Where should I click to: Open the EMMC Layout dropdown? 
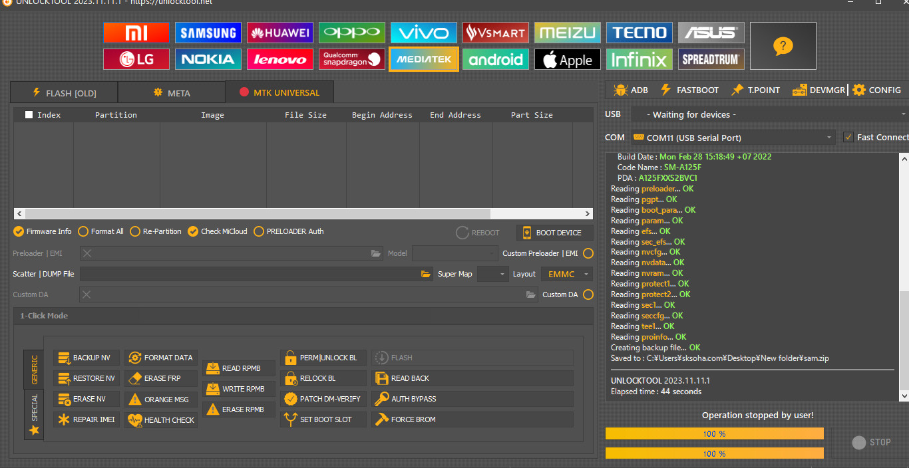(x=566, y=274)
